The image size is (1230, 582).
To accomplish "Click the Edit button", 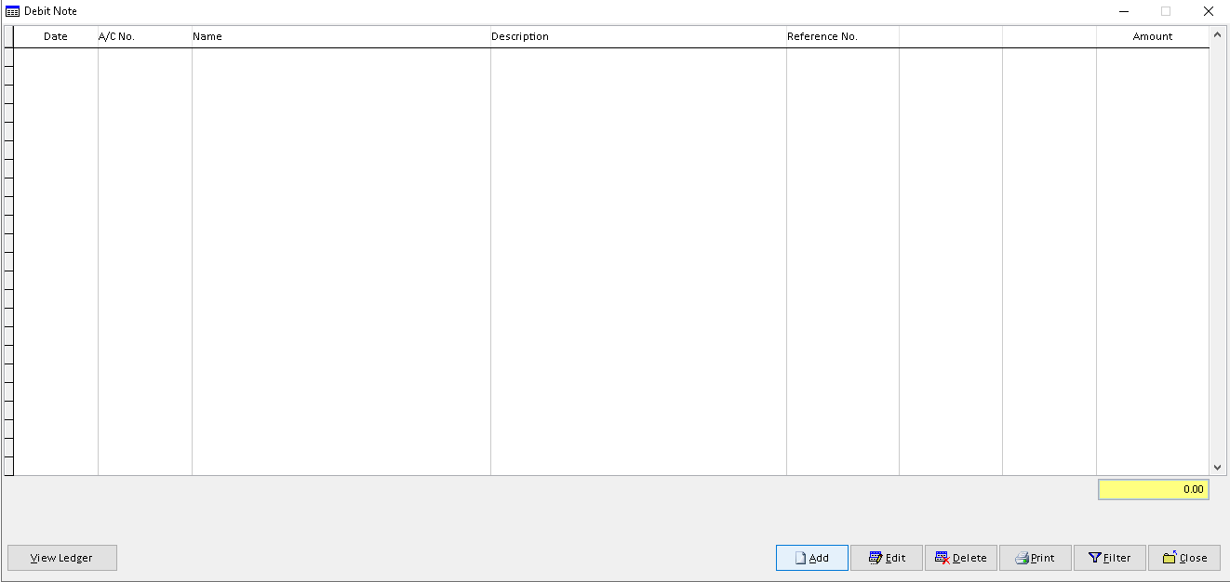I will click(886, 558).
